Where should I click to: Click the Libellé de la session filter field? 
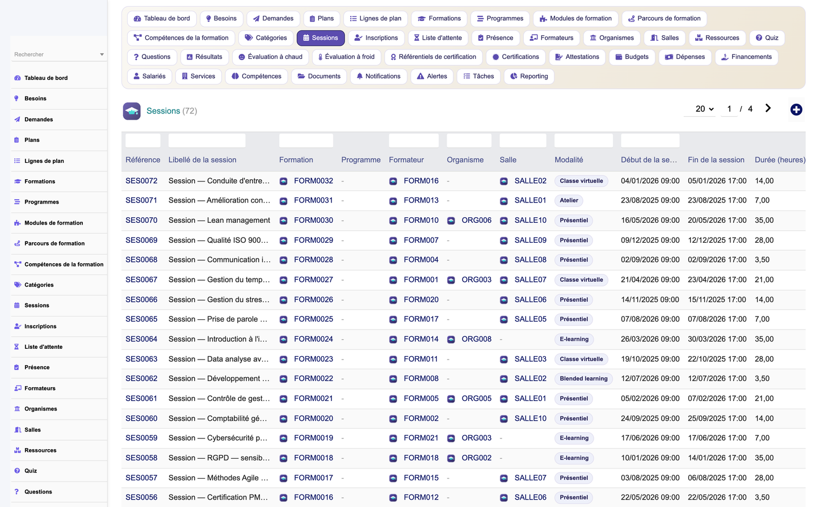click(x=207, y=141)
